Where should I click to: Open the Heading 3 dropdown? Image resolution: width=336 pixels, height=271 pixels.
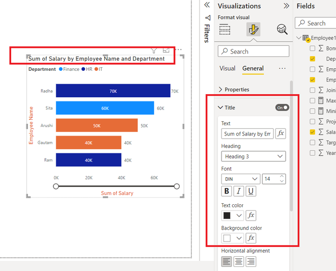(254, 156)
